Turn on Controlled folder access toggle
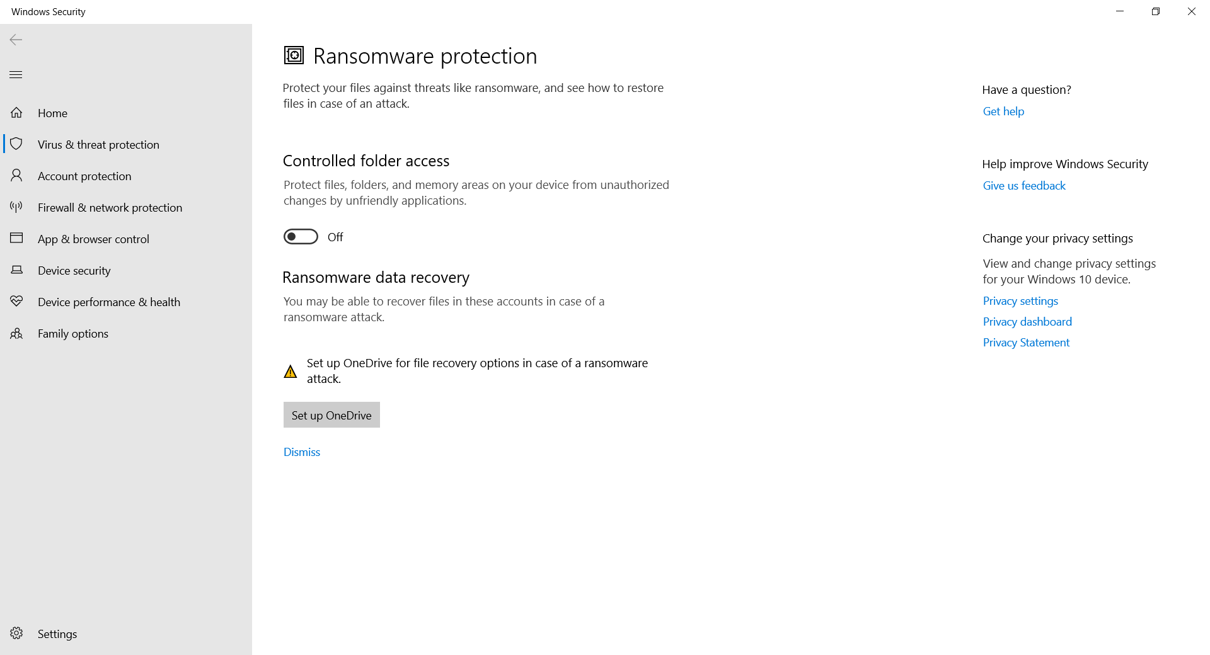Image resolution: width=1210 pixels, height=655 pixels. [x=301, y=237]
